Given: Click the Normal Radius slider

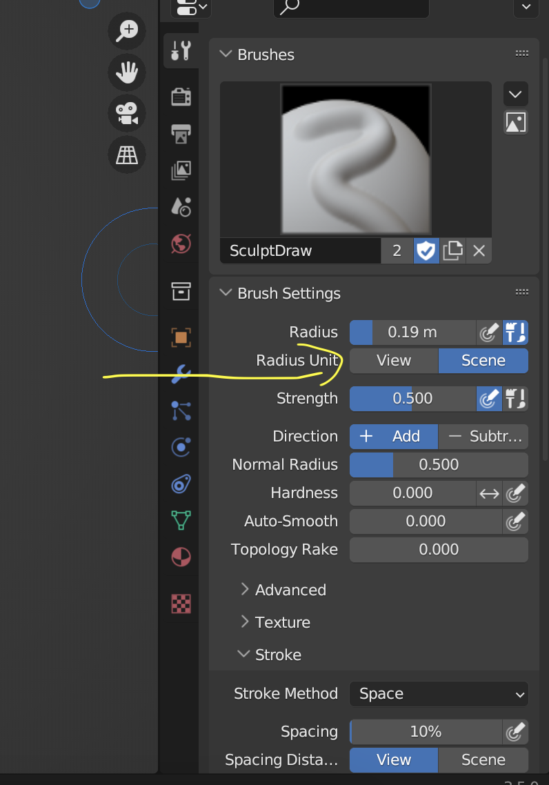Looking at the screenshot, I should [439, 465].
